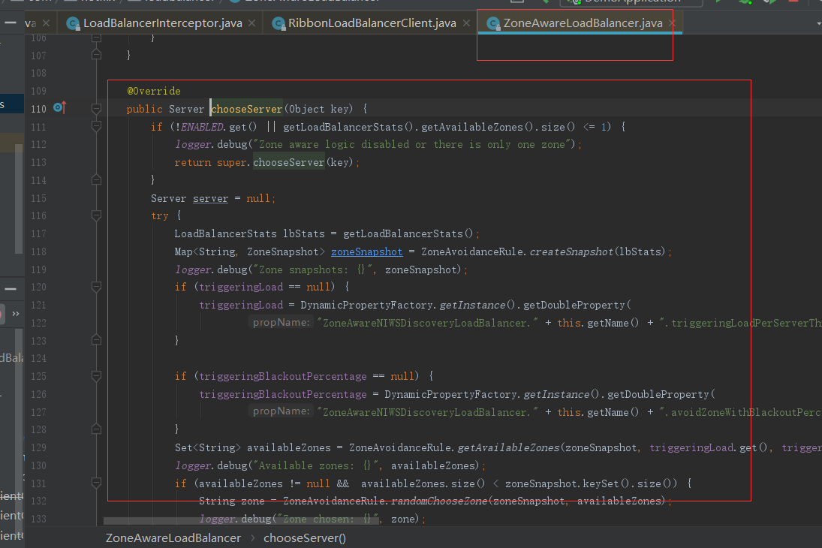Screen dimensions: 822x548
Task: Close the leftmost partially visible editor tab
Action: point(46,23)
